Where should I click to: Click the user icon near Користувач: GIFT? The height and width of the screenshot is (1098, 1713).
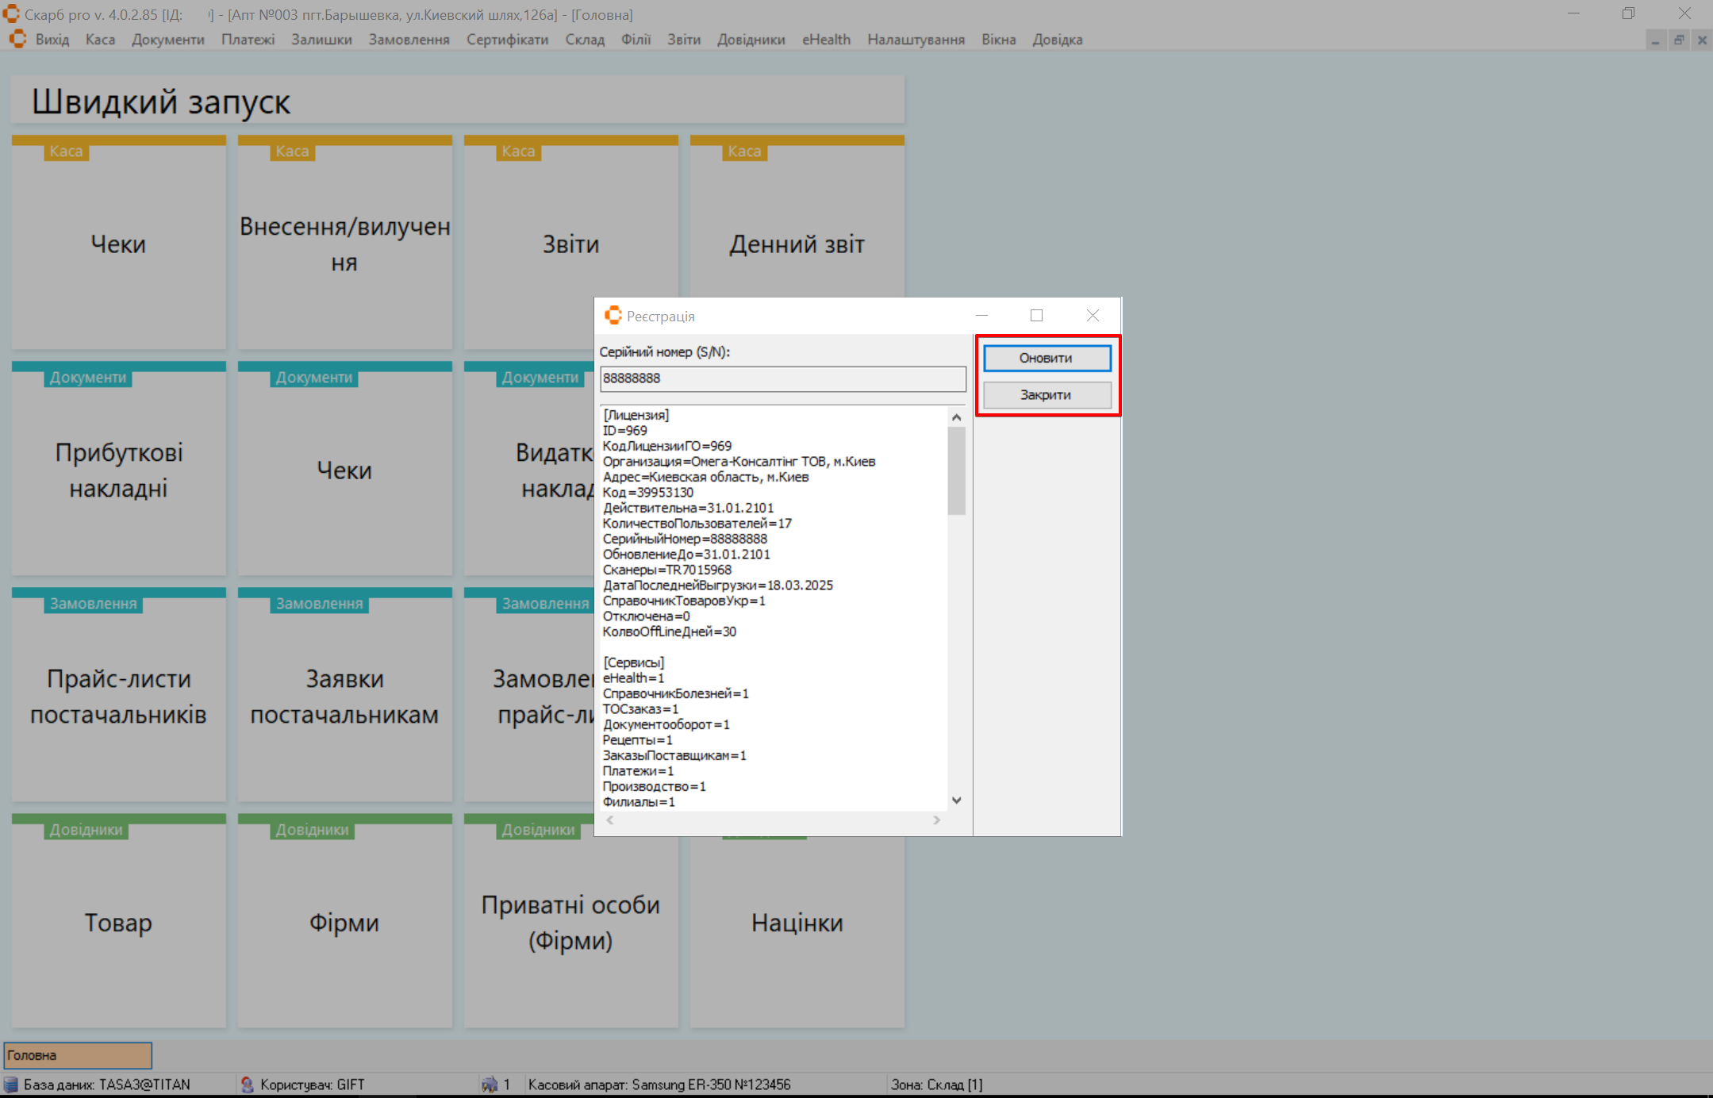pos(247,1085)
